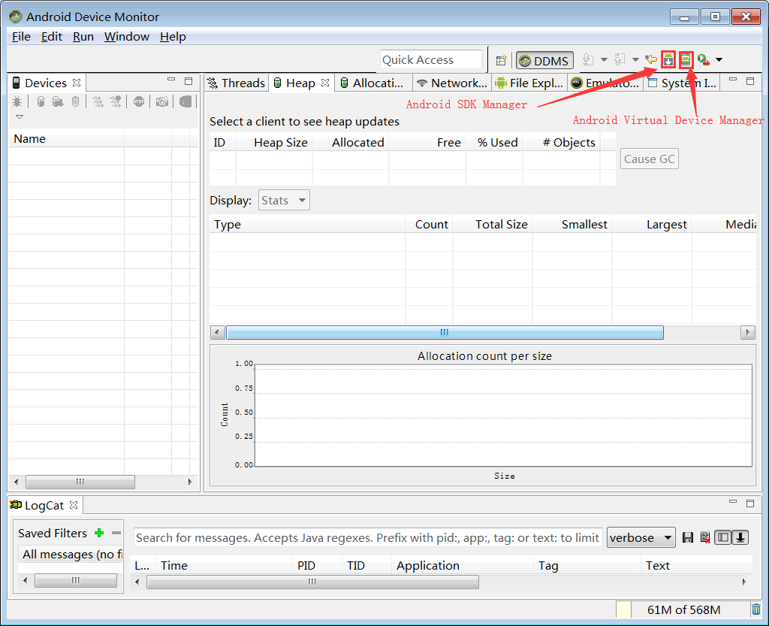Add a new LogCat filter with green plus
The width and height of the screenshot is (769, 626).
99,533
